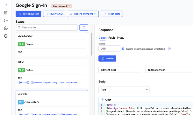This screenshot has height=115, width=193.
Task: Switch to the Fault response tab
Action: [x=112, y=38]
